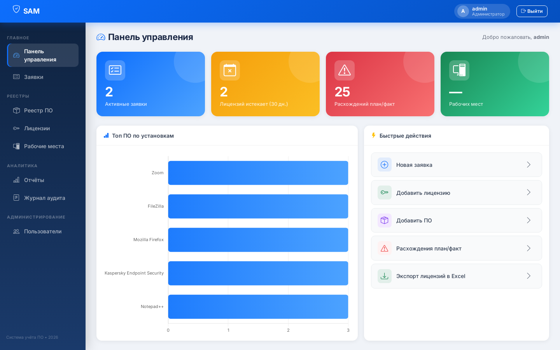
Task: Click the Топ ПО по установкам title
Action: pos(143,136)
